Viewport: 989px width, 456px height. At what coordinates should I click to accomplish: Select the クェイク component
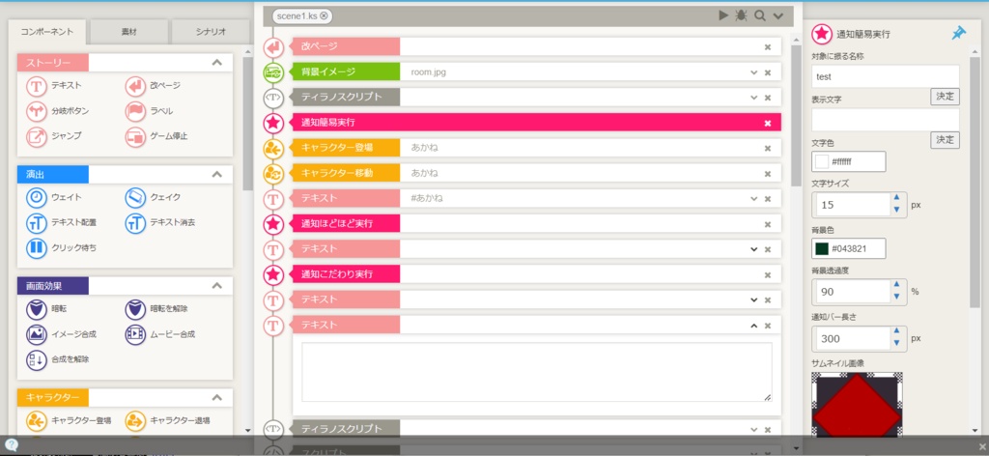153,197
